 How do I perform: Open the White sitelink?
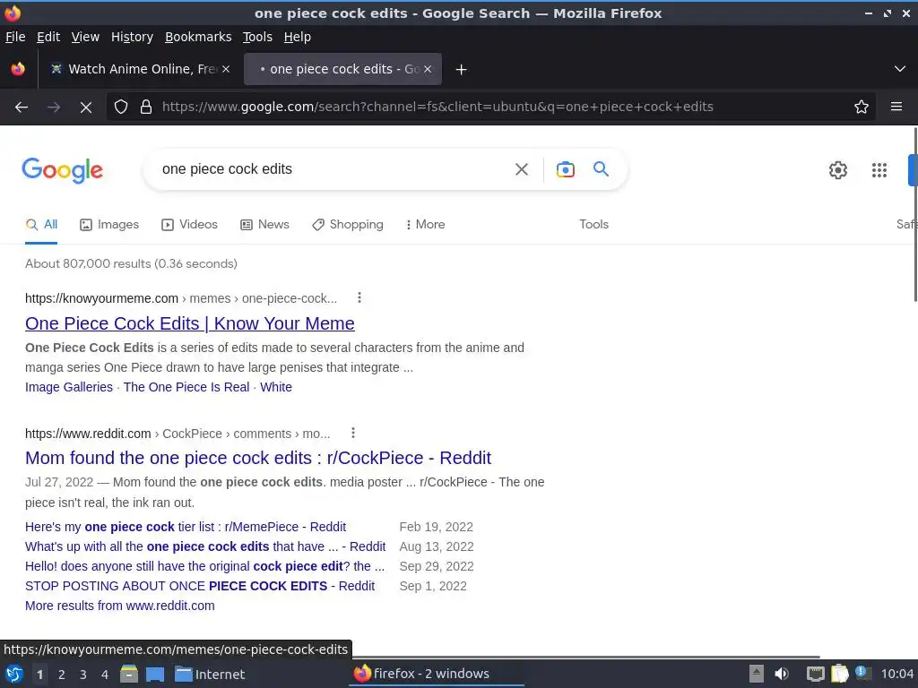click(x=276, y=387)
